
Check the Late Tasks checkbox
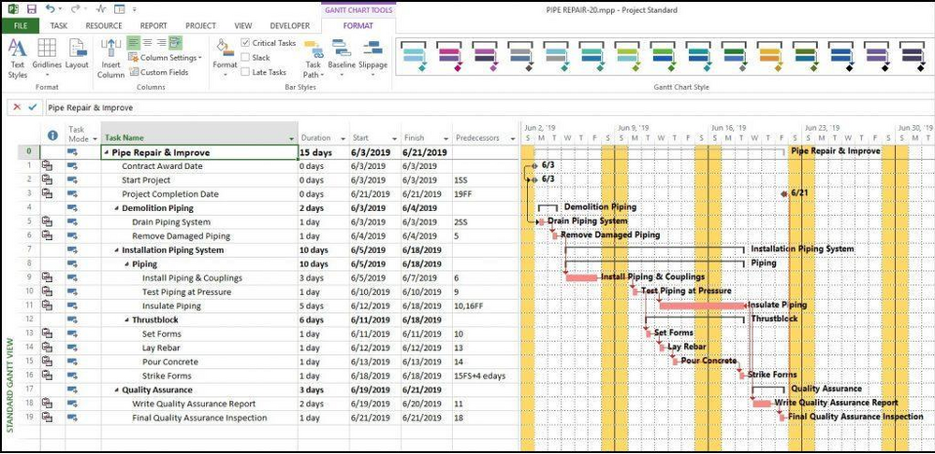(246, 72)
